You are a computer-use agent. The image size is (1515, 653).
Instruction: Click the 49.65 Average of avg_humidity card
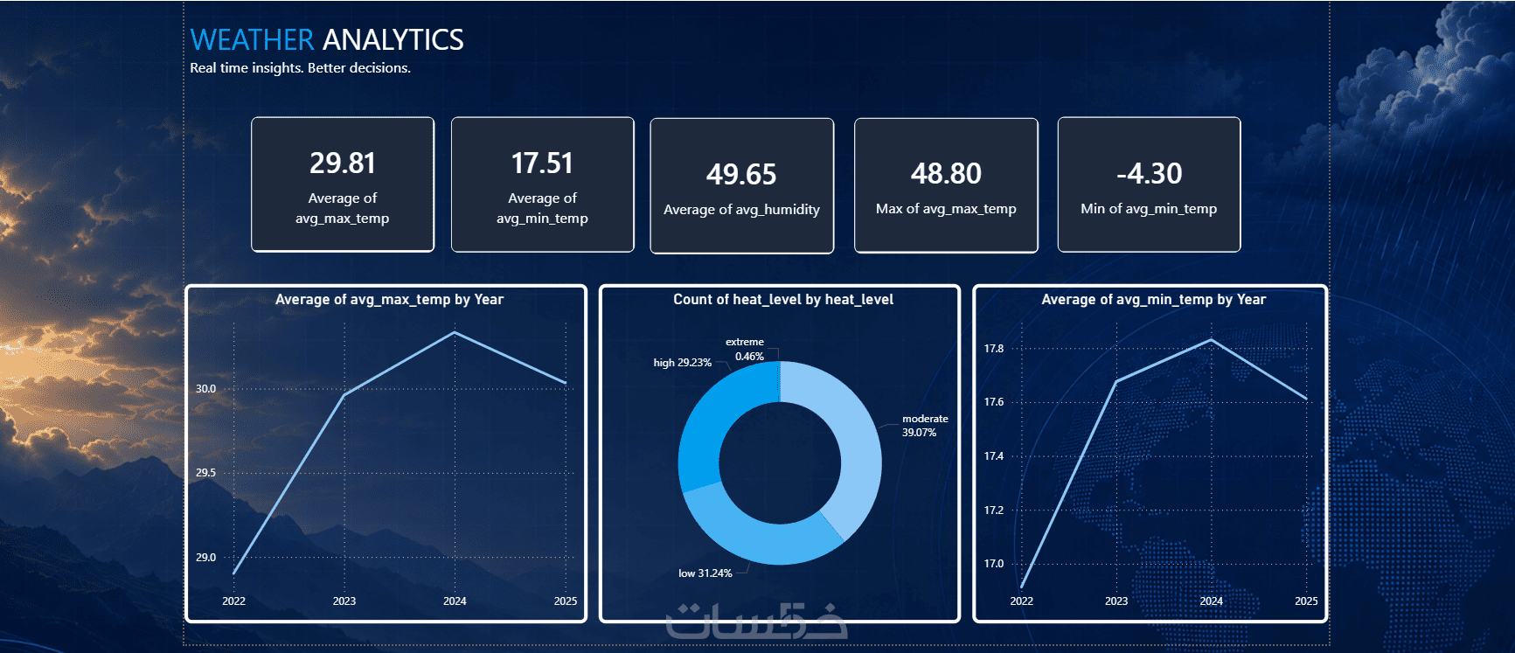coord(741,185)
